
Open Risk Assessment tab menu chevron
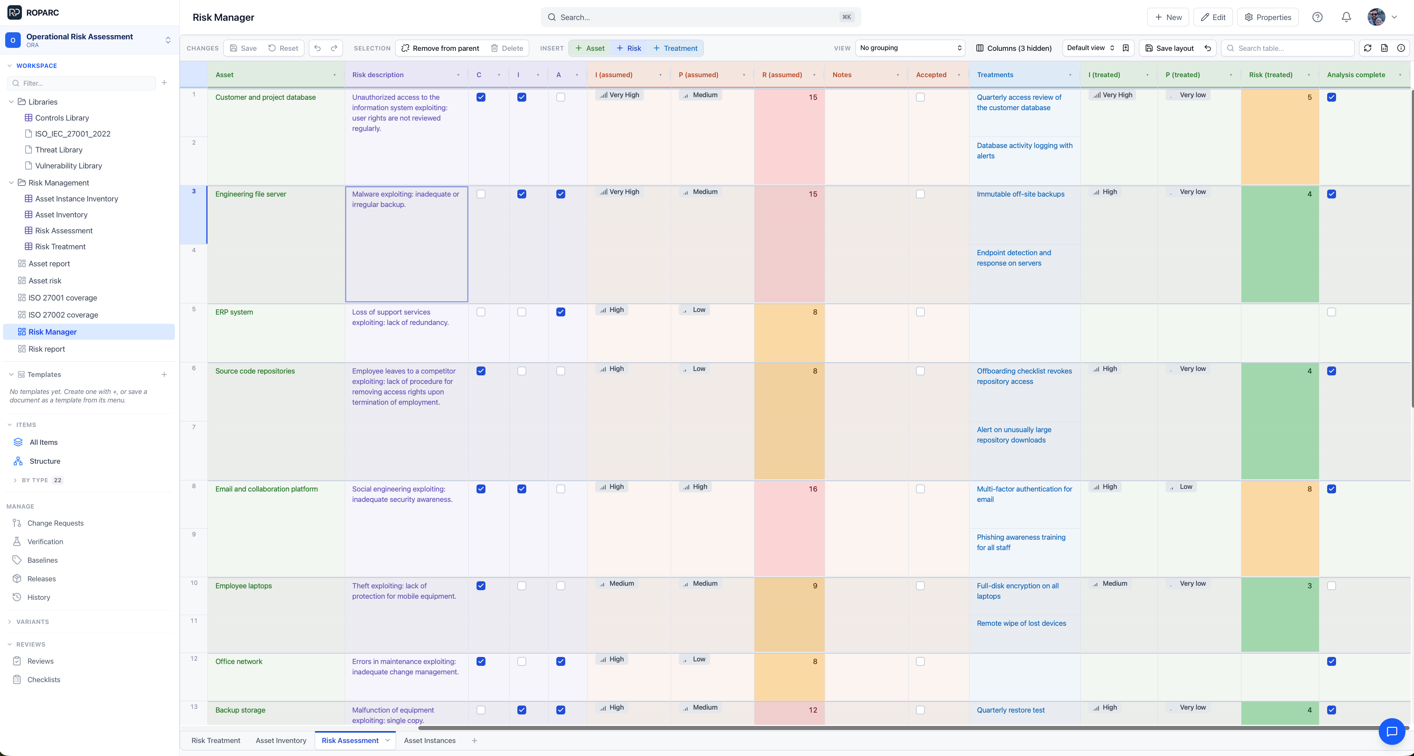[x=387, y=741]
